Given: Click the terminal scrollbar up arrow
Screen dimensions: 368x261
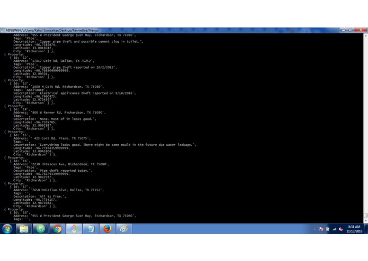Looking at the screenshot, I should point(366,35).
